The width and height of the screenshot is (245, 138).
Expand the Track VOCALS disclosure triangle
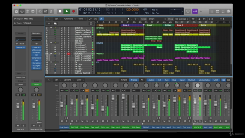coord(15,23)
